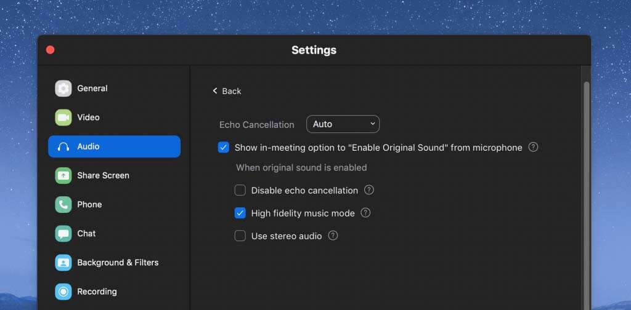Switch to Background & Filters tab label
The width and height of the screenshot is (631, 310).
click(118, 263)
